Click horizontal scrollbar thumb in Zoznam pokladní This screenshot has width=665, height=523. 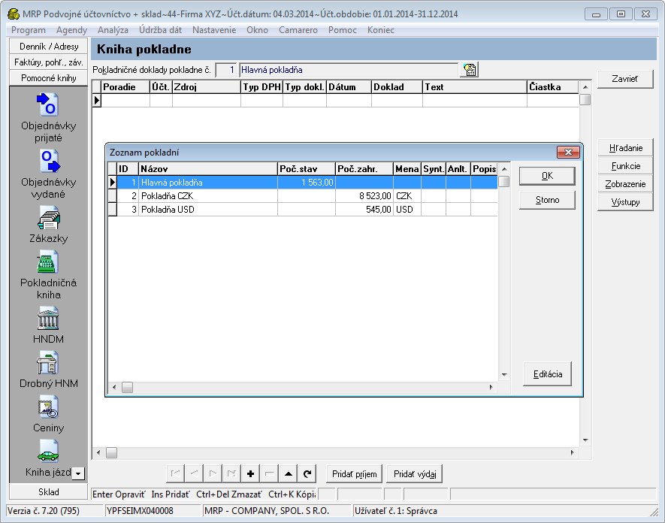(x=127, y=387)
